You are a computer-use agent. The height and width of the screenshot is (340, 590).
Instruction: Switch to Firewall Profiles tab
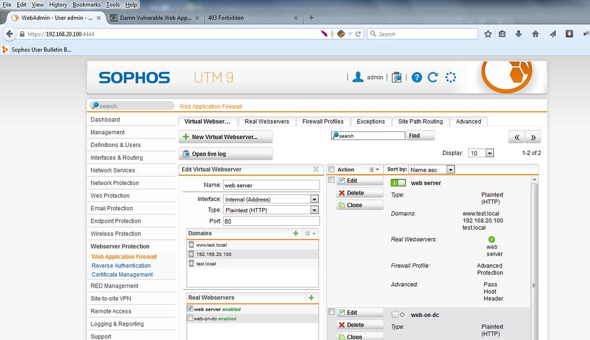pos(323,122)
